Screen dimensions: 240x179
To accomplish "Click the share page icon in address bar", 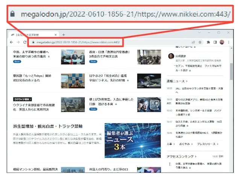I will (x=193, y=42).
